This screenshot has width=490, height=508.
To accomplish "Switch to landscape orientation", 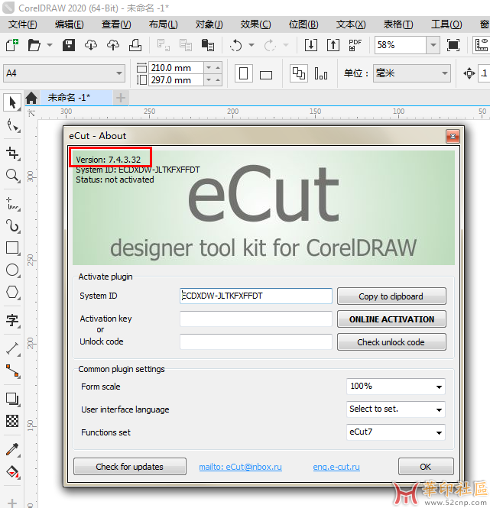I will tap(266, 75).
